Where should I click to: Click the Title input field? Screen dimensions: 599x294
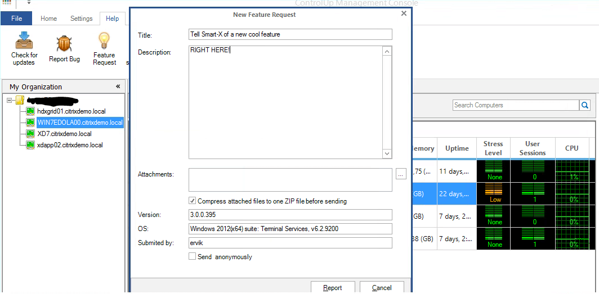290,34
